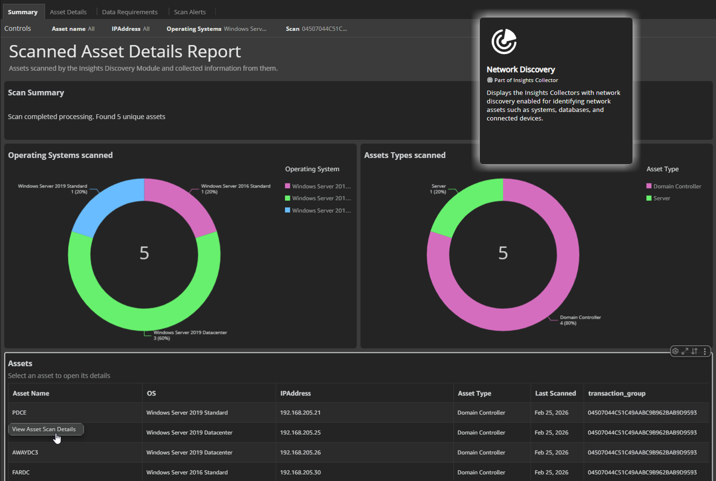Image resolution: width=716 pixels, height=481 pixels.
Task: Switch to the Data Requirements tab
Action: (130, 11)
